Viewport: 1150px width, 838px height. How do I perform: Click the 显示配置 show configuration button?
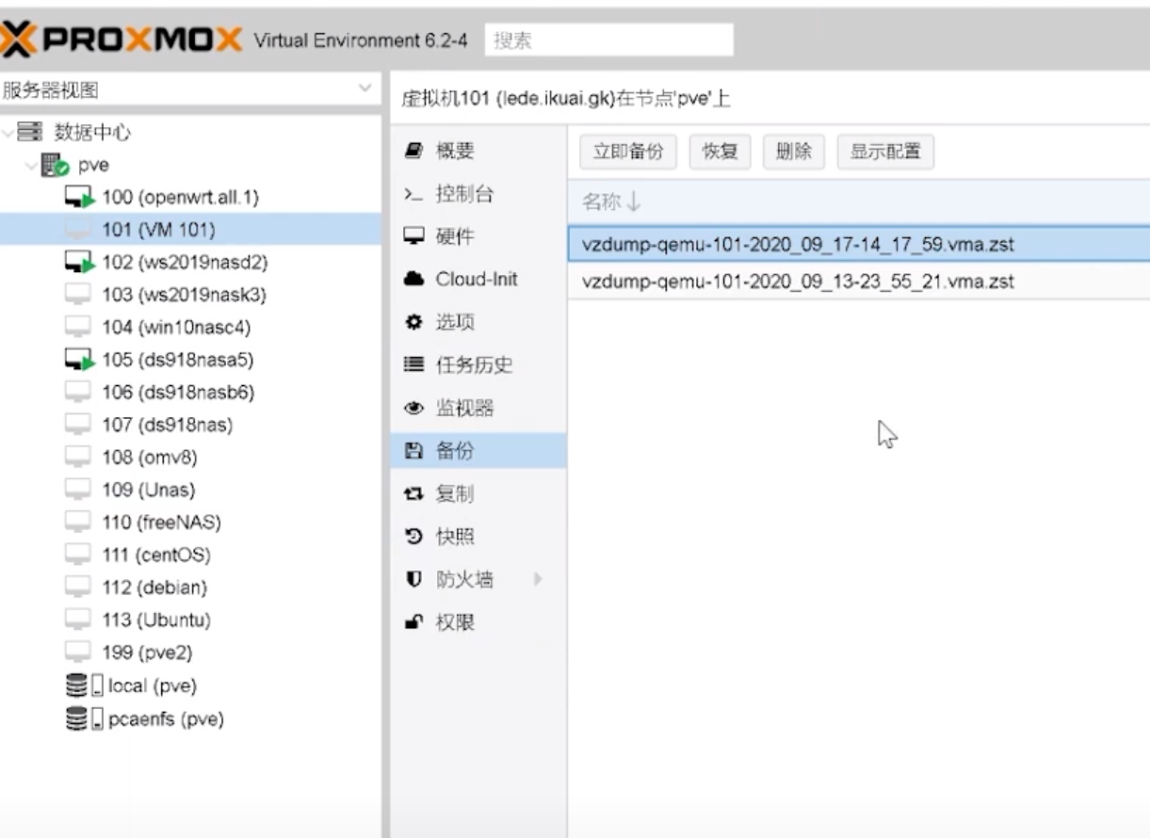tap(884, 152)
